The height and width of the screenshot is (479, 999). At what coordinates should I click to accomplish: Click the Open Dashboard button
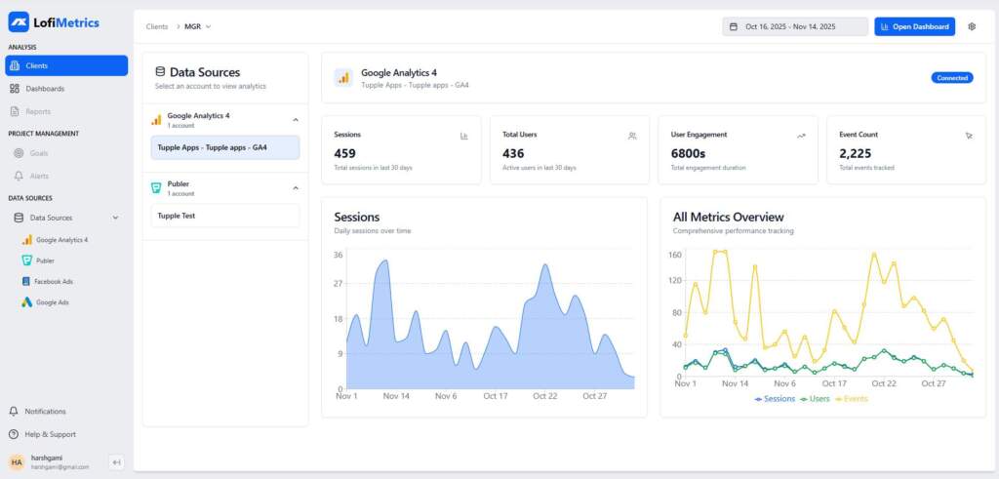[x=914, y=26]
